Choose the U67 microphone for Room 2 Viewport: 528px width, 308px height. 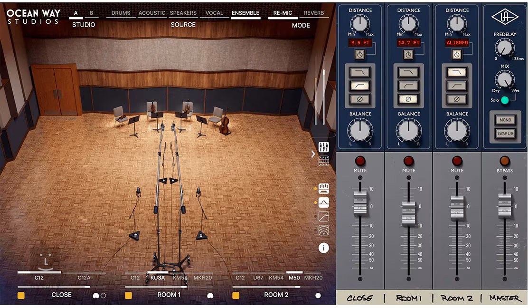point(258,278)
